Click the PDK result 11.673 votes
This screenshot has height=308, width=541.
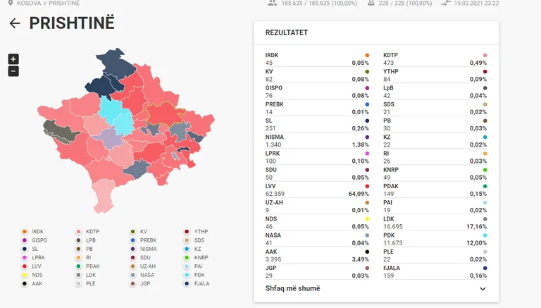coord(393,242)
